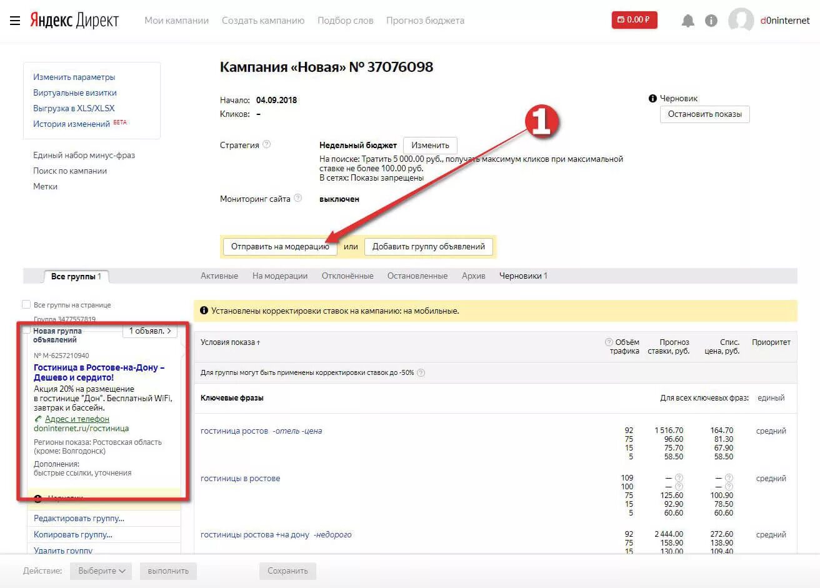Switch to the Все группы tab
This screenshot has height=588, width=820.
click(x=76, y=276)
